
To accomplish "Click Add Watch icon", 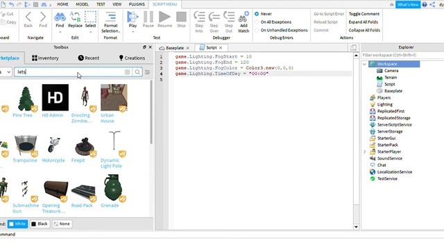I will (x=244, y=17).
